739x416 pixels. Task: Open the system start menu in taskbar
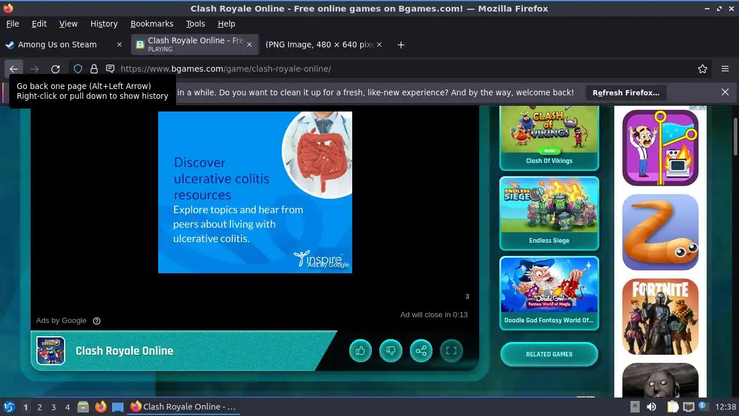(9, 407)
